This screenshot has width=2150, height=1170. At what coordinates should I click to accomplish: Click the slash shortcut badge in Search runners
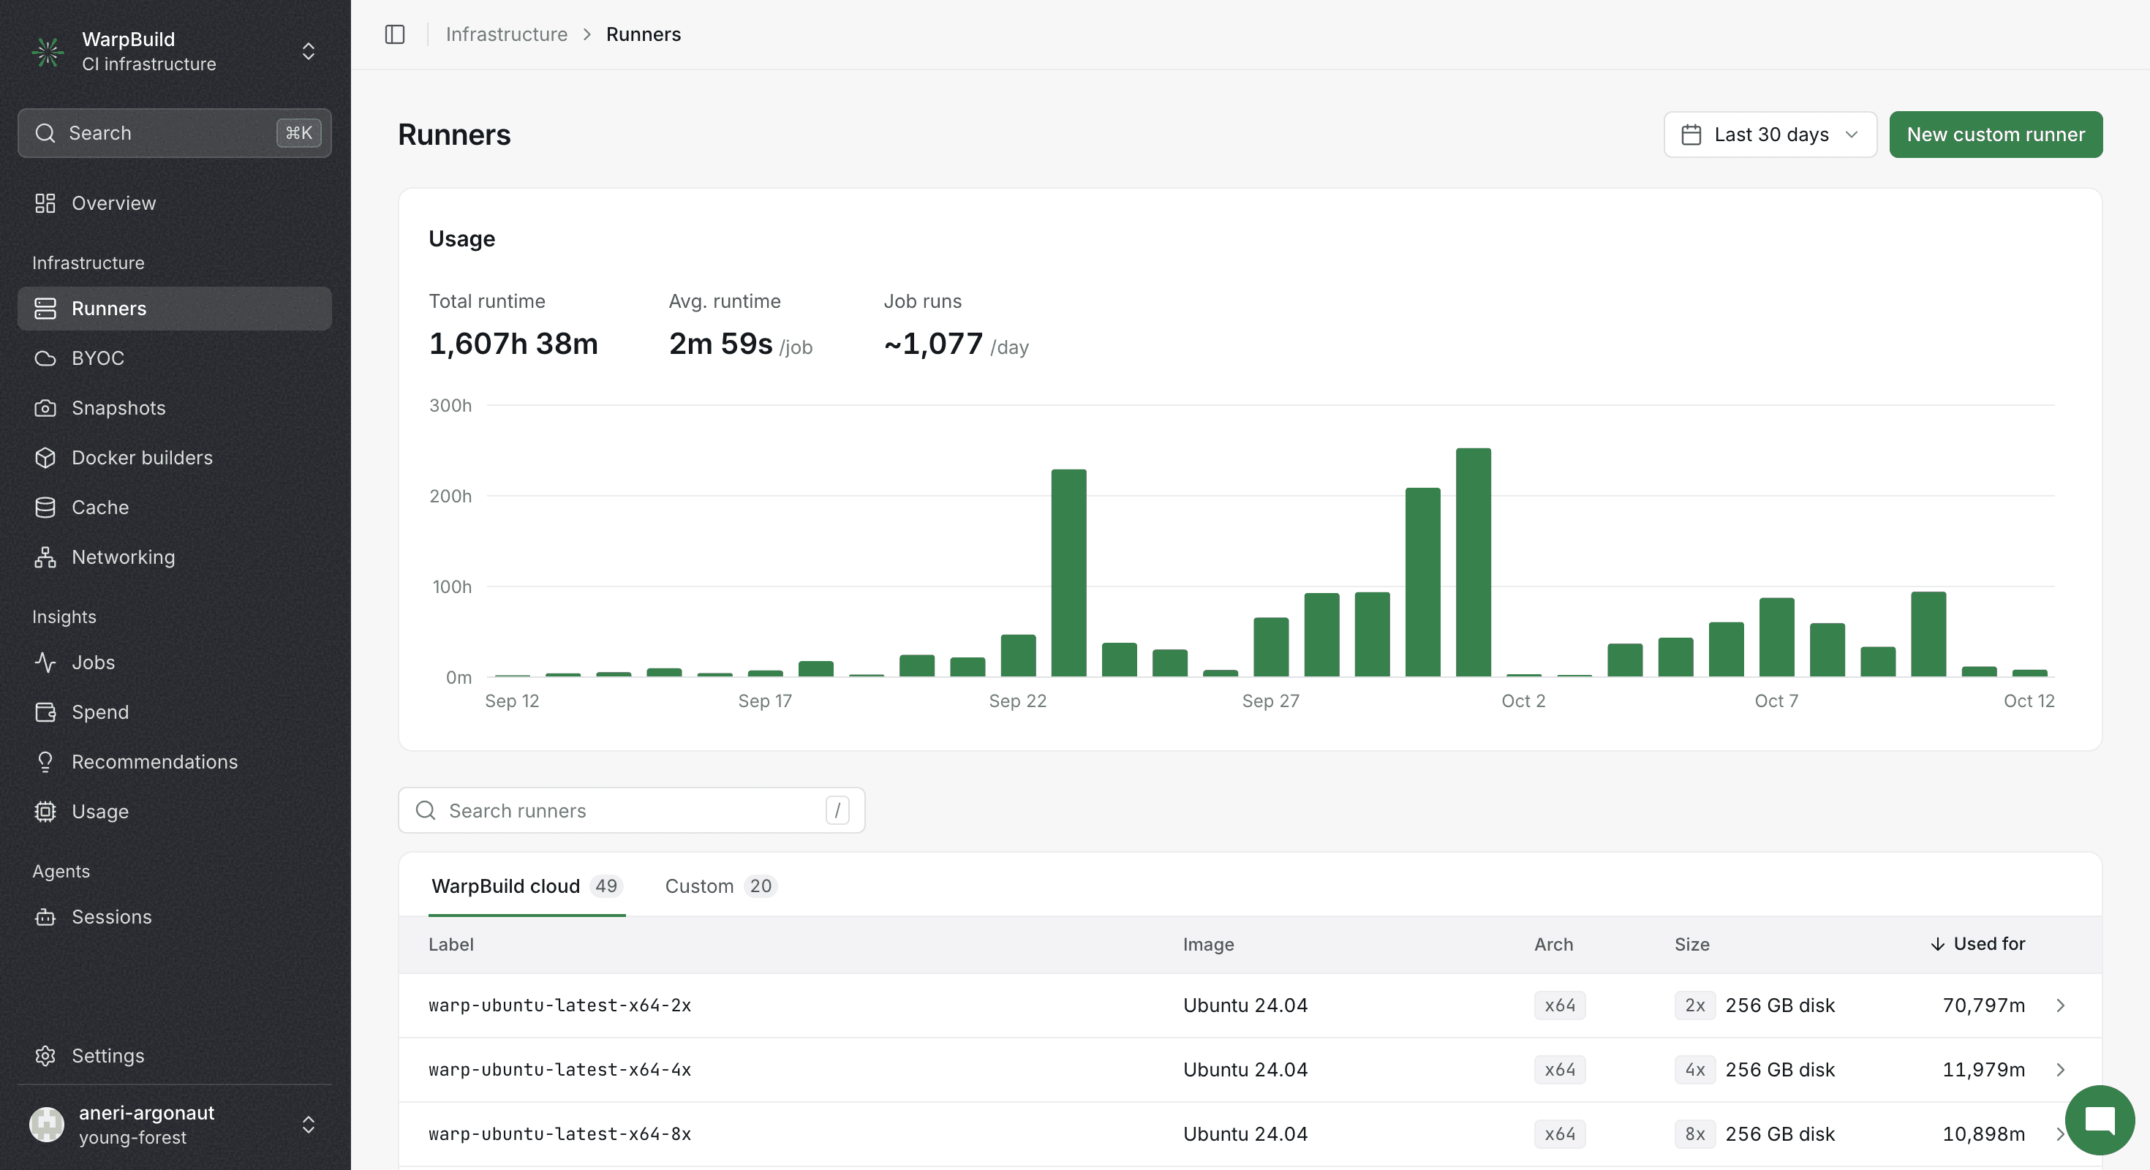[x=837, y=810]
